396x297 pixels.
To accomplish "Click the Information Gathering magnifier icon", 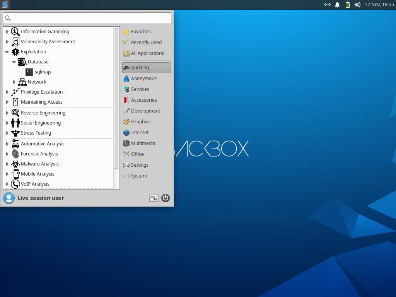I will pyautogui.click(x=15, y=32).
